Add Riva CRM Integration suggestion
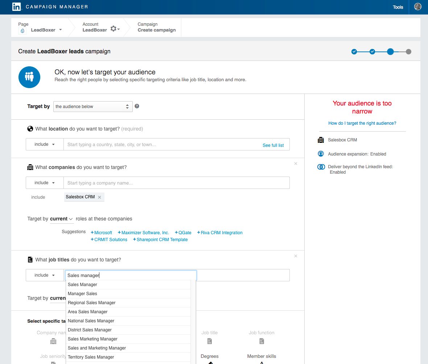This screenshot has height=364, width=428. coord(220,232)
